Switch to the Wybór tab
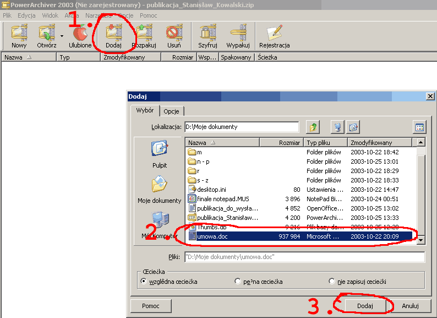 coord(145,110)
